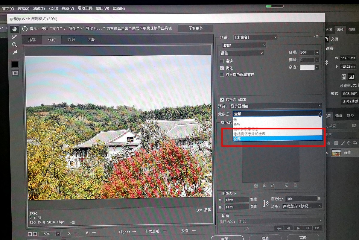The height and width of the screenshot is (240, 359).
Task: Switch to the 双联 (2-Up) tab
Action: click(71, 40)
